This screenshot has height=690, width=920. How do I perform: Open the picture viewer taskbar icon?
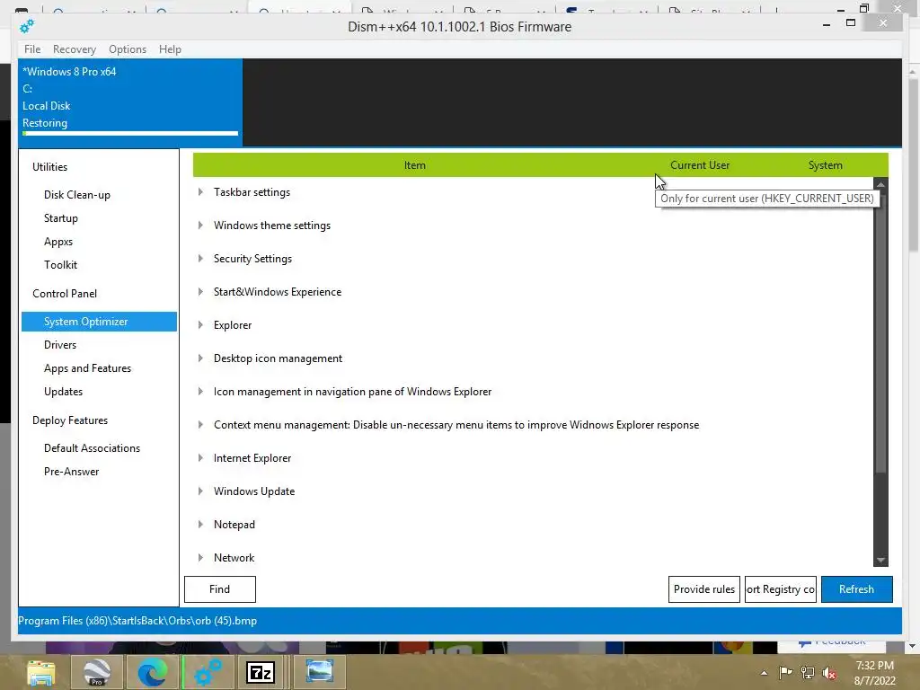point(320,672)
